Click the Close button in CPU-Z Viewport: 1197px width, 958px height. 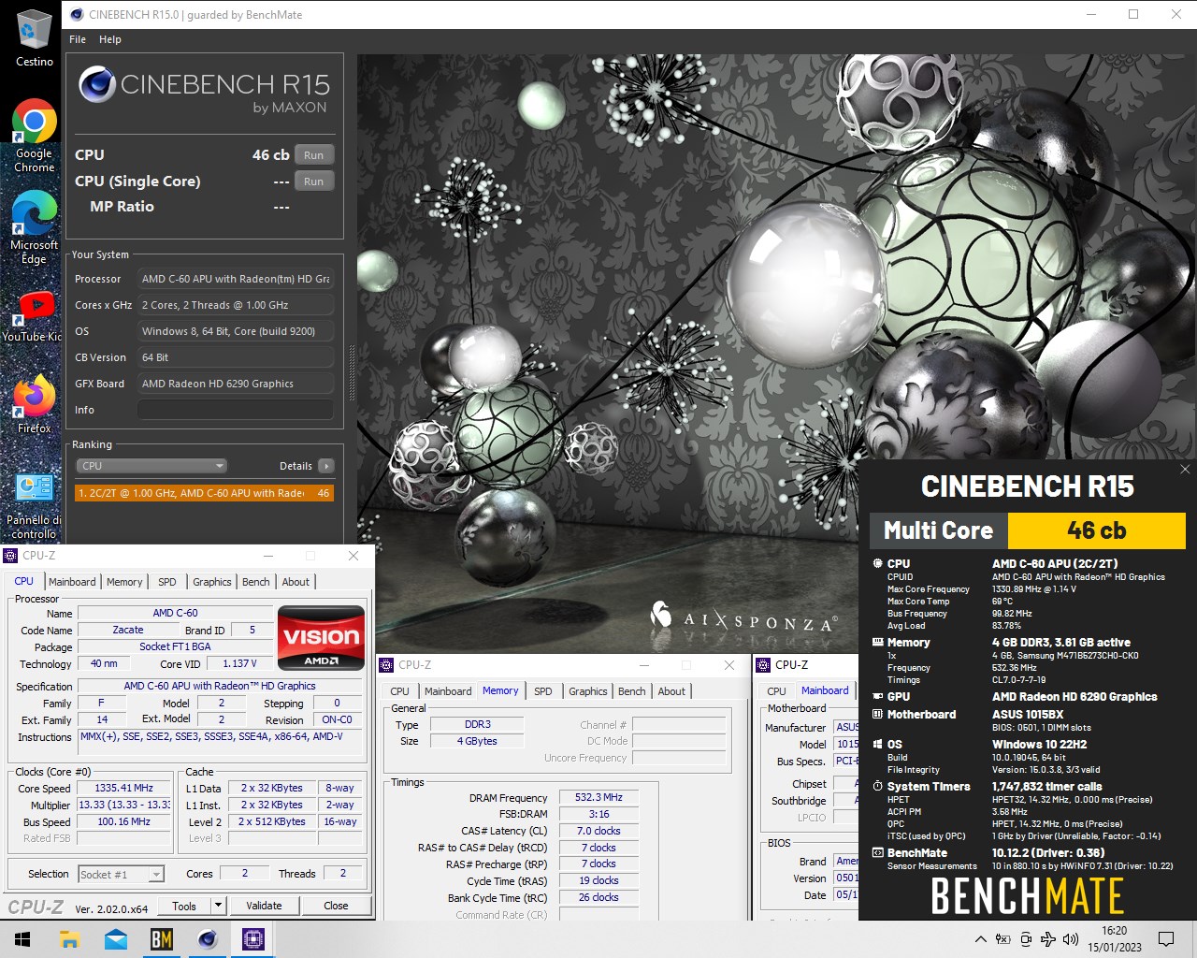tap(336, 906)
